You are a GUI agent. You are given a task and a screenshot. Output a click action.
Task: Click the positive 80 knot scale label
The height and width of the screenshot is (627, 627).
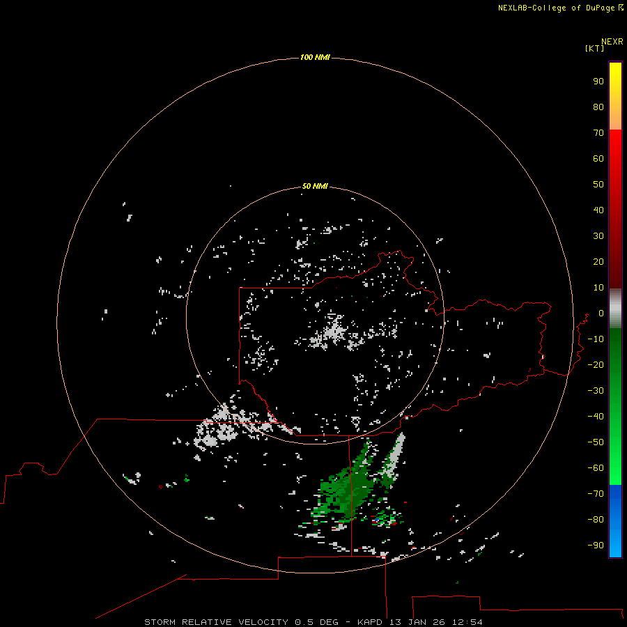(598, 107)
